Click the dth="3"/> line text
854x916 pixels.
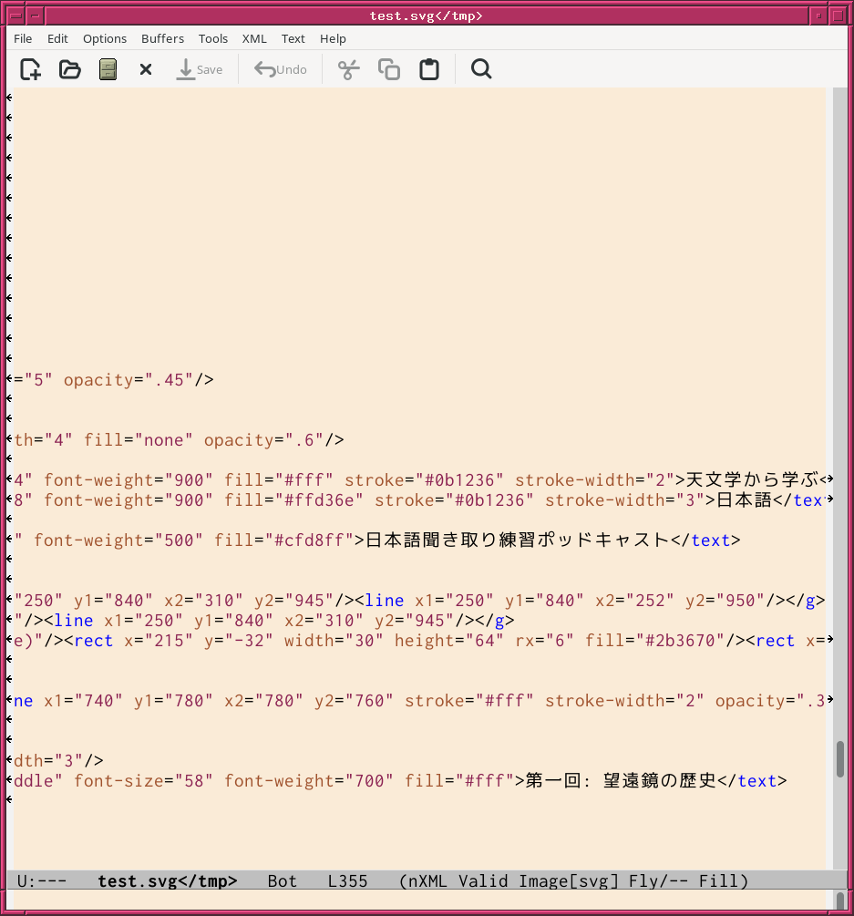tap(58, 761)
